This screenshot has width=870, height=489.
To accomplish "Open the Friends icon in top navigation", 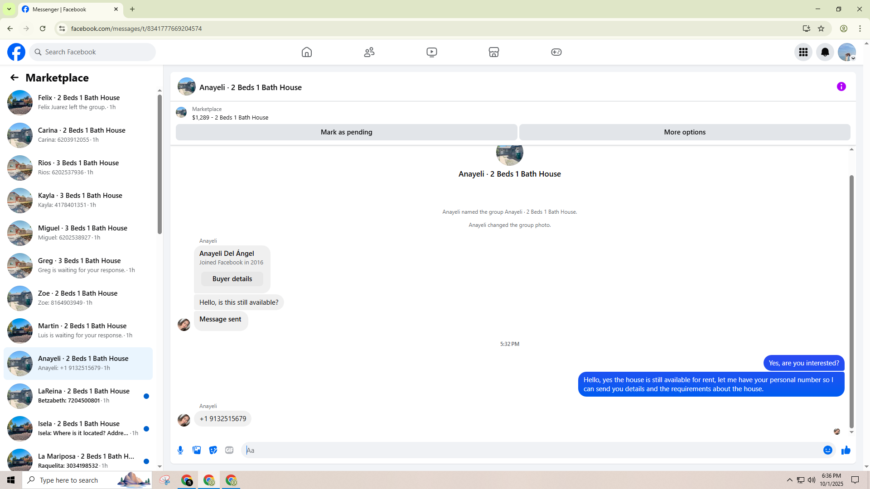I will (x=369, y=52).
